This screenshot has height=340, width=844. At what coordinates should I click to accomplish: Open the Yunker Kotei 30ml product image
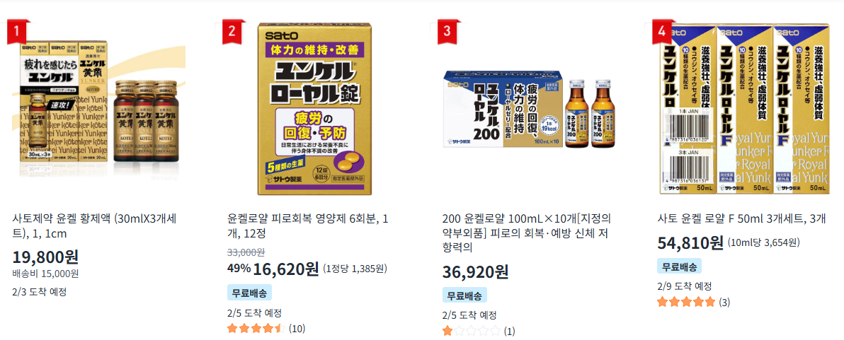(x=97, y=109)
